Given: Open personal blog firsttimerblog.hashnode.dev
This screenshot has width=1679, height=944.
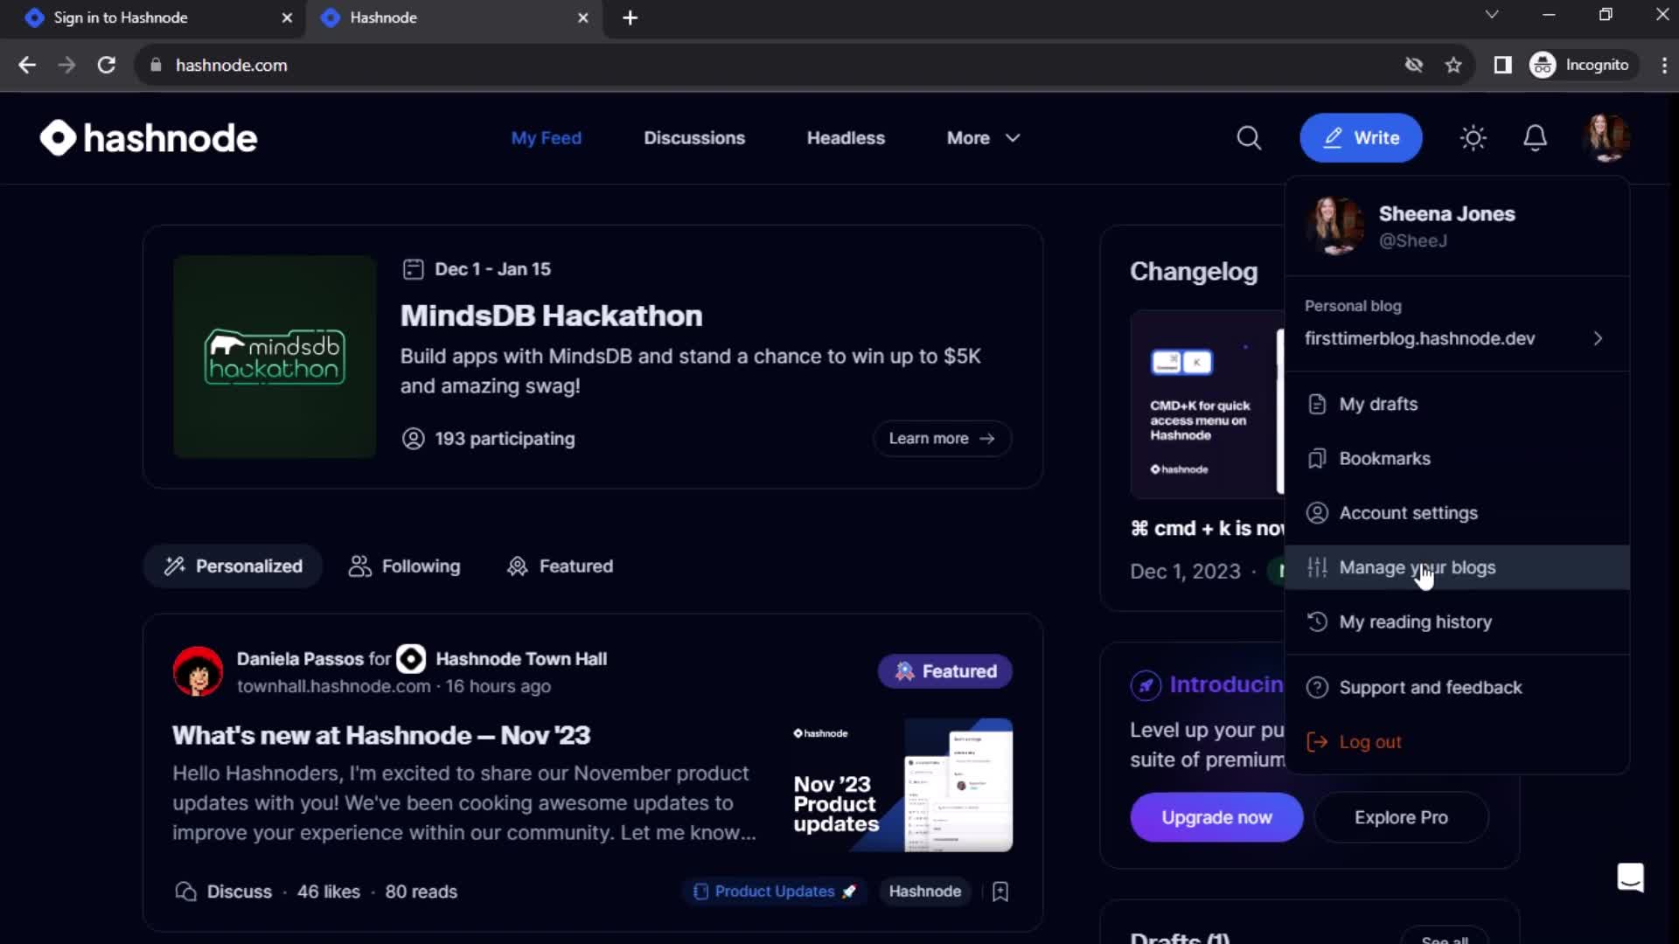Looking at the screenshot, I should coord(1453,337).
